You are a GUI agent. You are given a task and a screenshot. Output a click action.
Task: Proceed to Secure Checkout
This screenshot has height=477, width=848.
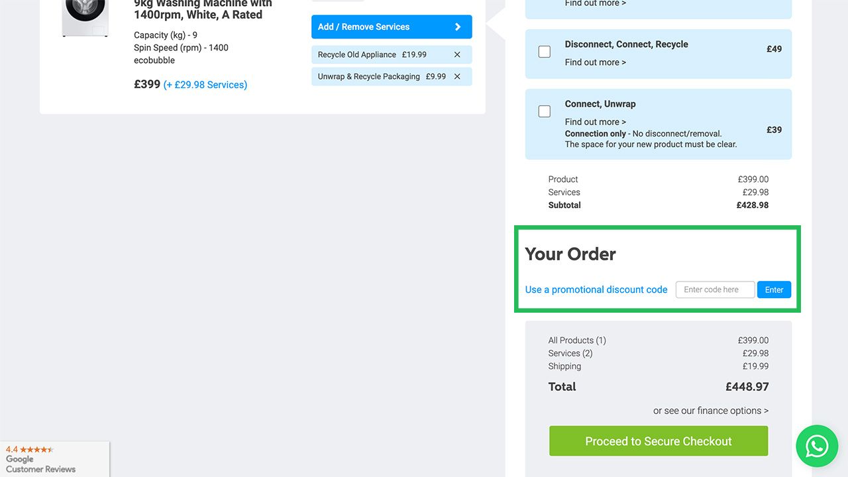point(658,441)
